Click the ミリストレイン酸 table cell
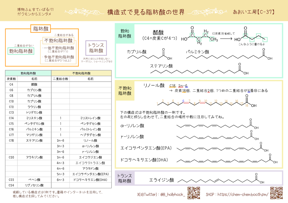 point(90,118)
